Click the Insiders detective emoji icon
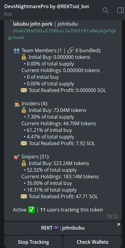 (17, 104)
